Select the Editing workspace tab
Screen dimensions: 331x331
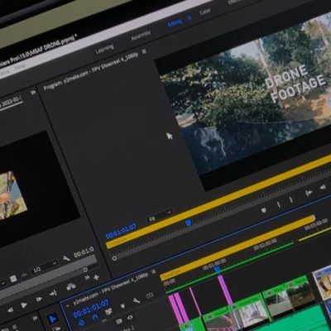[175, 22]
